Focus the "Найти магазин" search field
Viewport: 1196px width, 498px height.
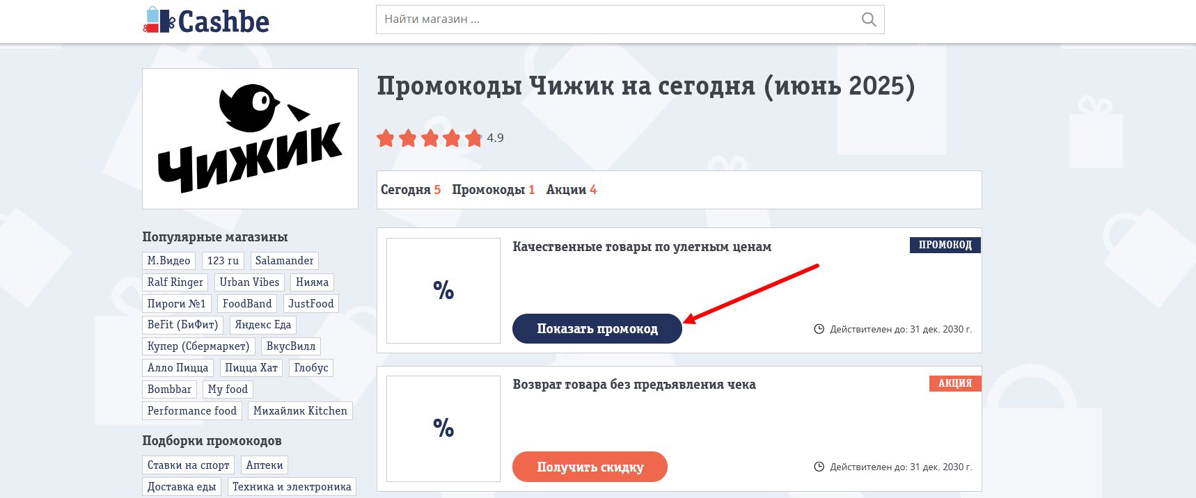coord(630,19)
